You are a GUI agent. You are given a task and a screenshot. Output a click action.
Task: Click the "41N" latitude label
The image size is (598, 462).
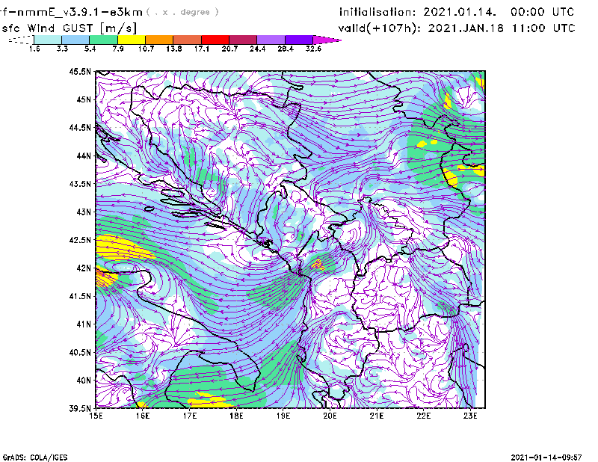84,324
